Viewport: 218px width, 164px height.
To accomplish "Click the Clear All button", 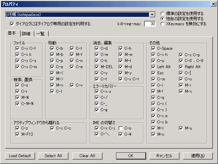I will click(87, 156).
